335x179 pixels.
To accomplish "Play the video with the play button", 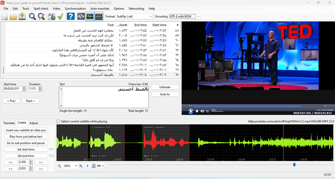I will pos(191,111).
